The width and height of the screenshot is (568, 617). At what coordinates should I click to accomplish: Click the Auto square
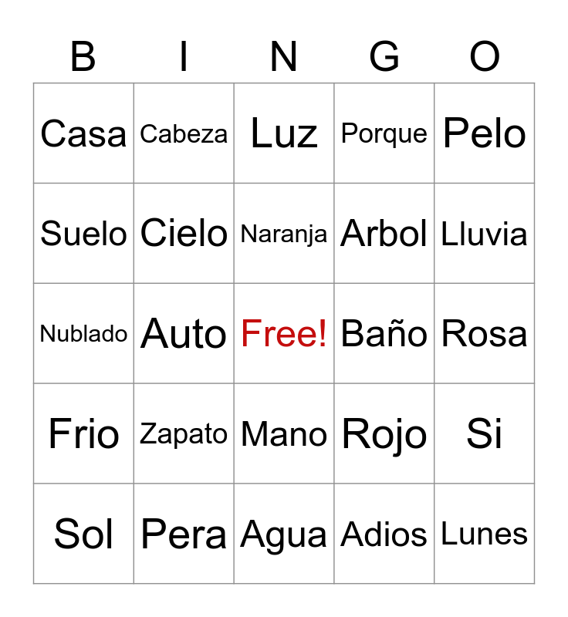184,333
